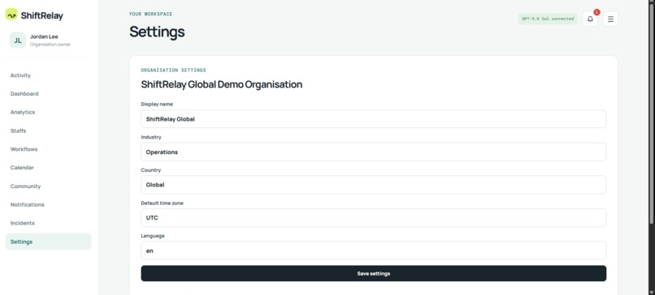655x295 pixels.
Task: Click the ShiftRelay Global Demo Organisation heading
Action: [x=221, y=84]
